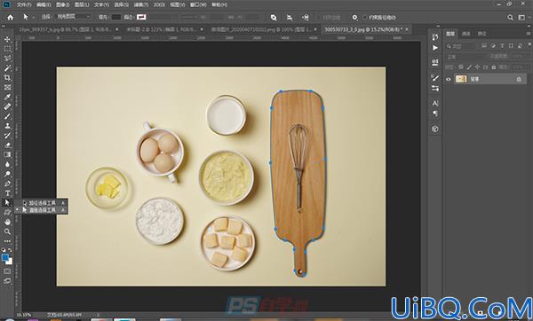Open the Edit Toolbar three-dots button

(x=7, y=241)
